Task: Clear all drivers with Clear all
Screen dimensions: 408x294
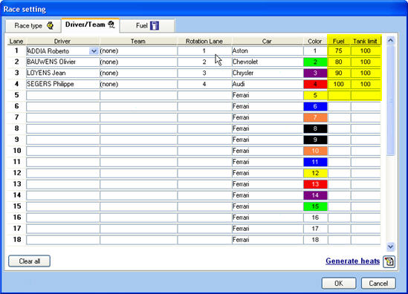Action: (29, 261)
